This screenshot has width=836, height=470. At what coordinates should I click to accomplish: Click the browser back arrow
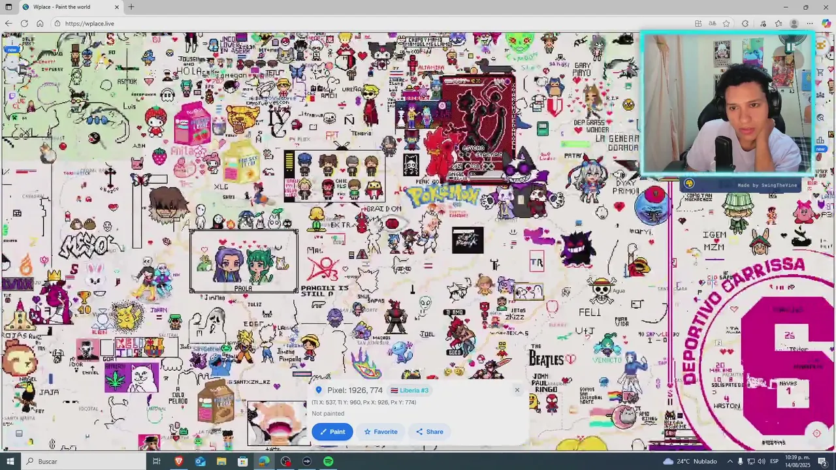[x=8, y=23]
